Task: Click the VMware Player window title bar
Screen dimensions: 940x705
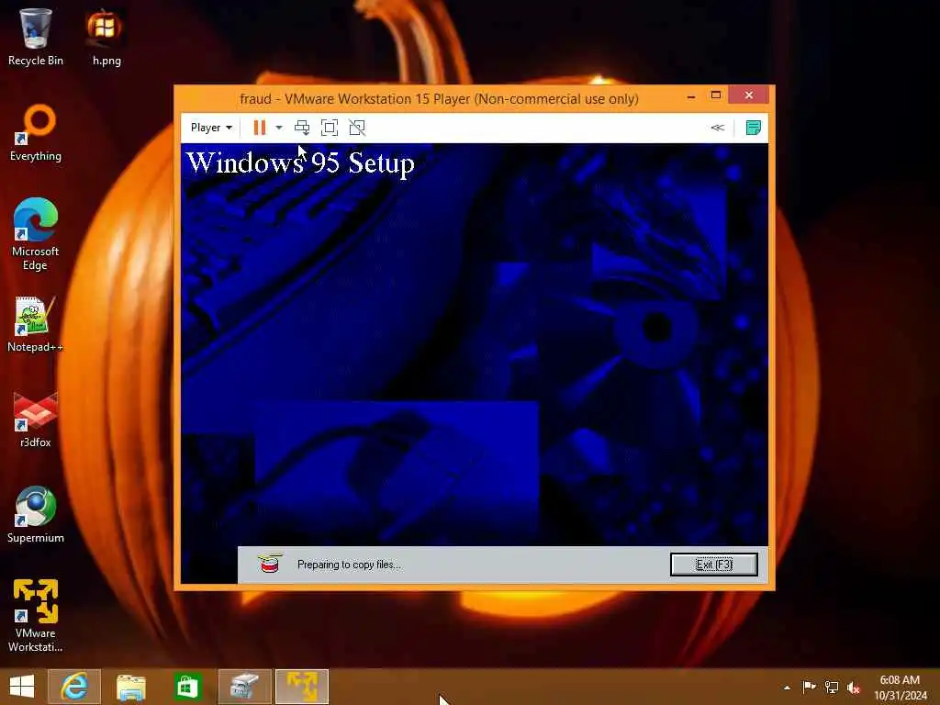Action: click(x=439, y=98)
